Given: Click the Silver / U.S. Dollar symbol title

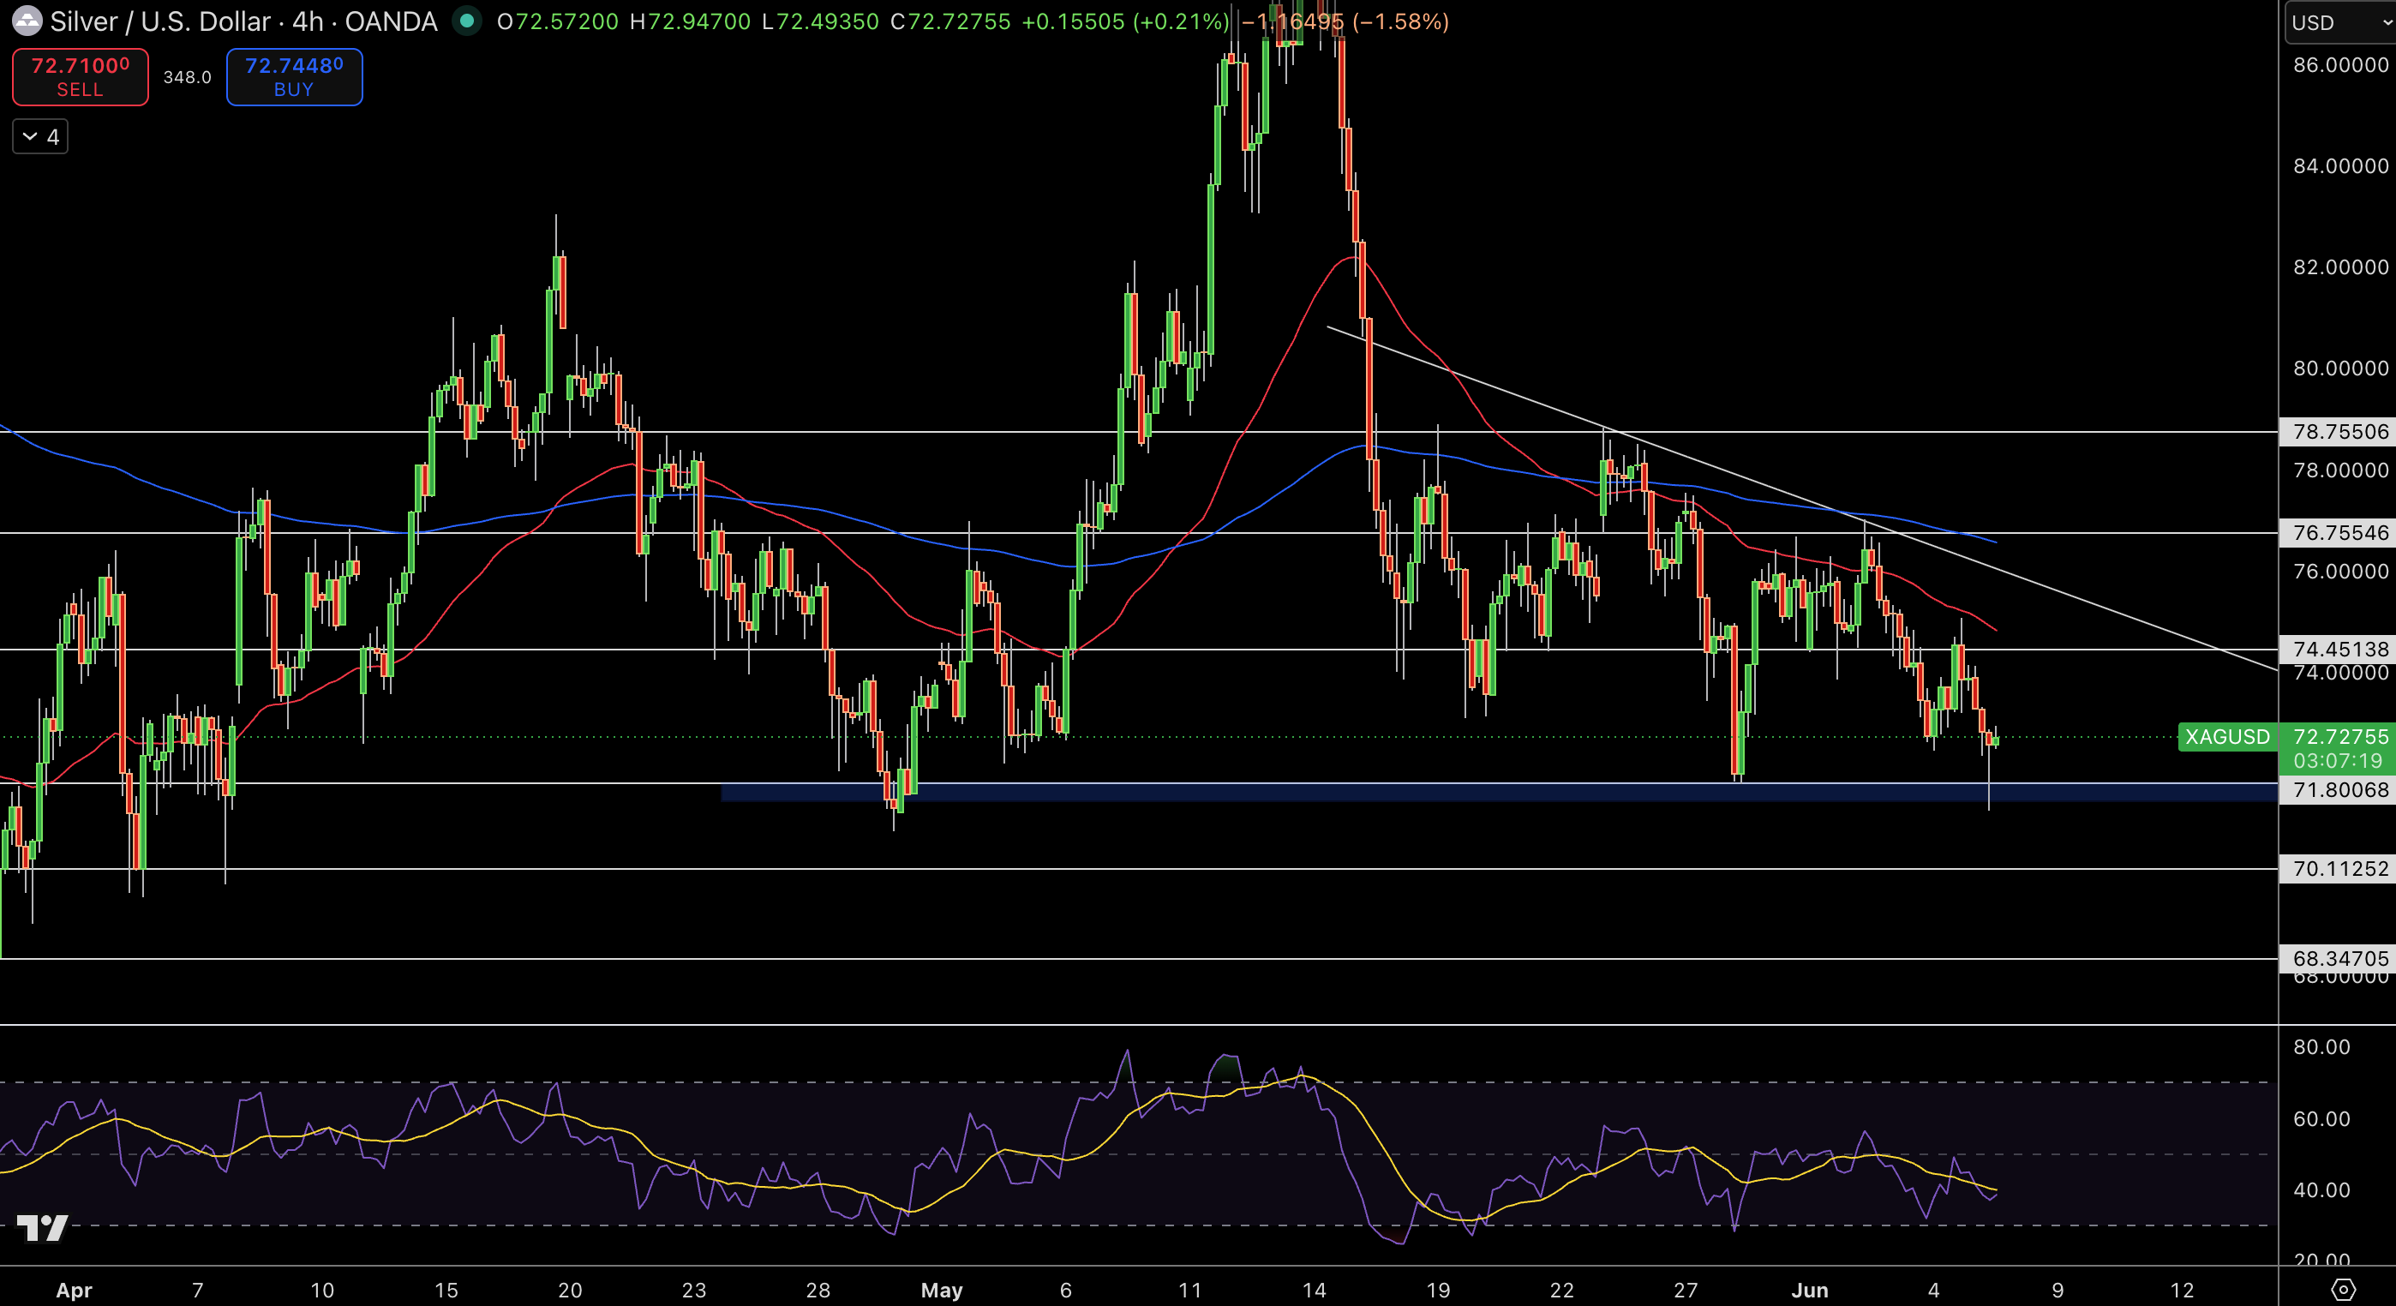Looking at the screenshot, I should pyautogui.click(x=160, y=21).
